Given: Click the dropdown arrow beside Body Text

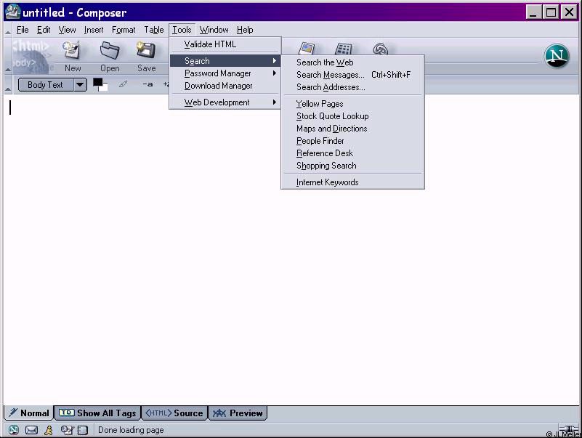Looking at the screenshot, I should [80, 85].
